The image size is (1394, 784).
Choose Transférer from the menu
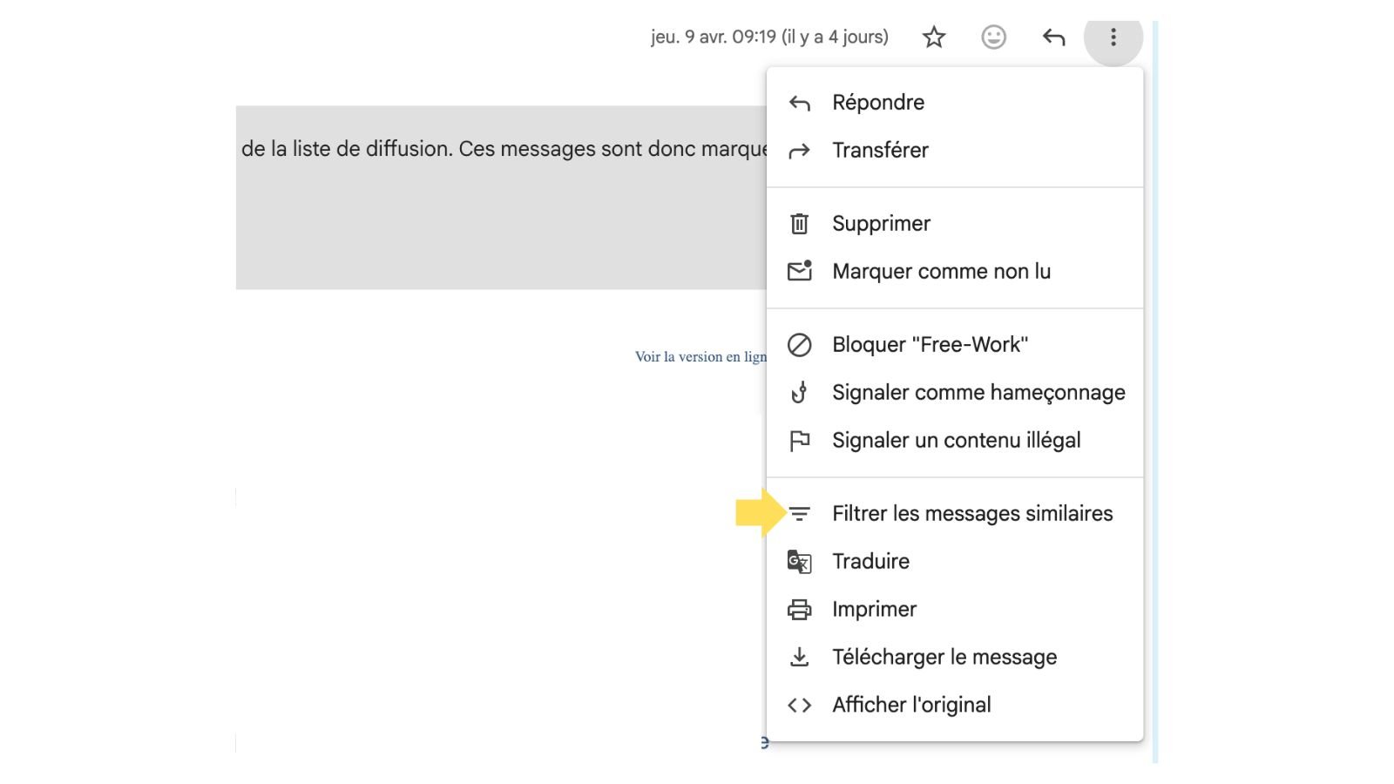point(955,151)
